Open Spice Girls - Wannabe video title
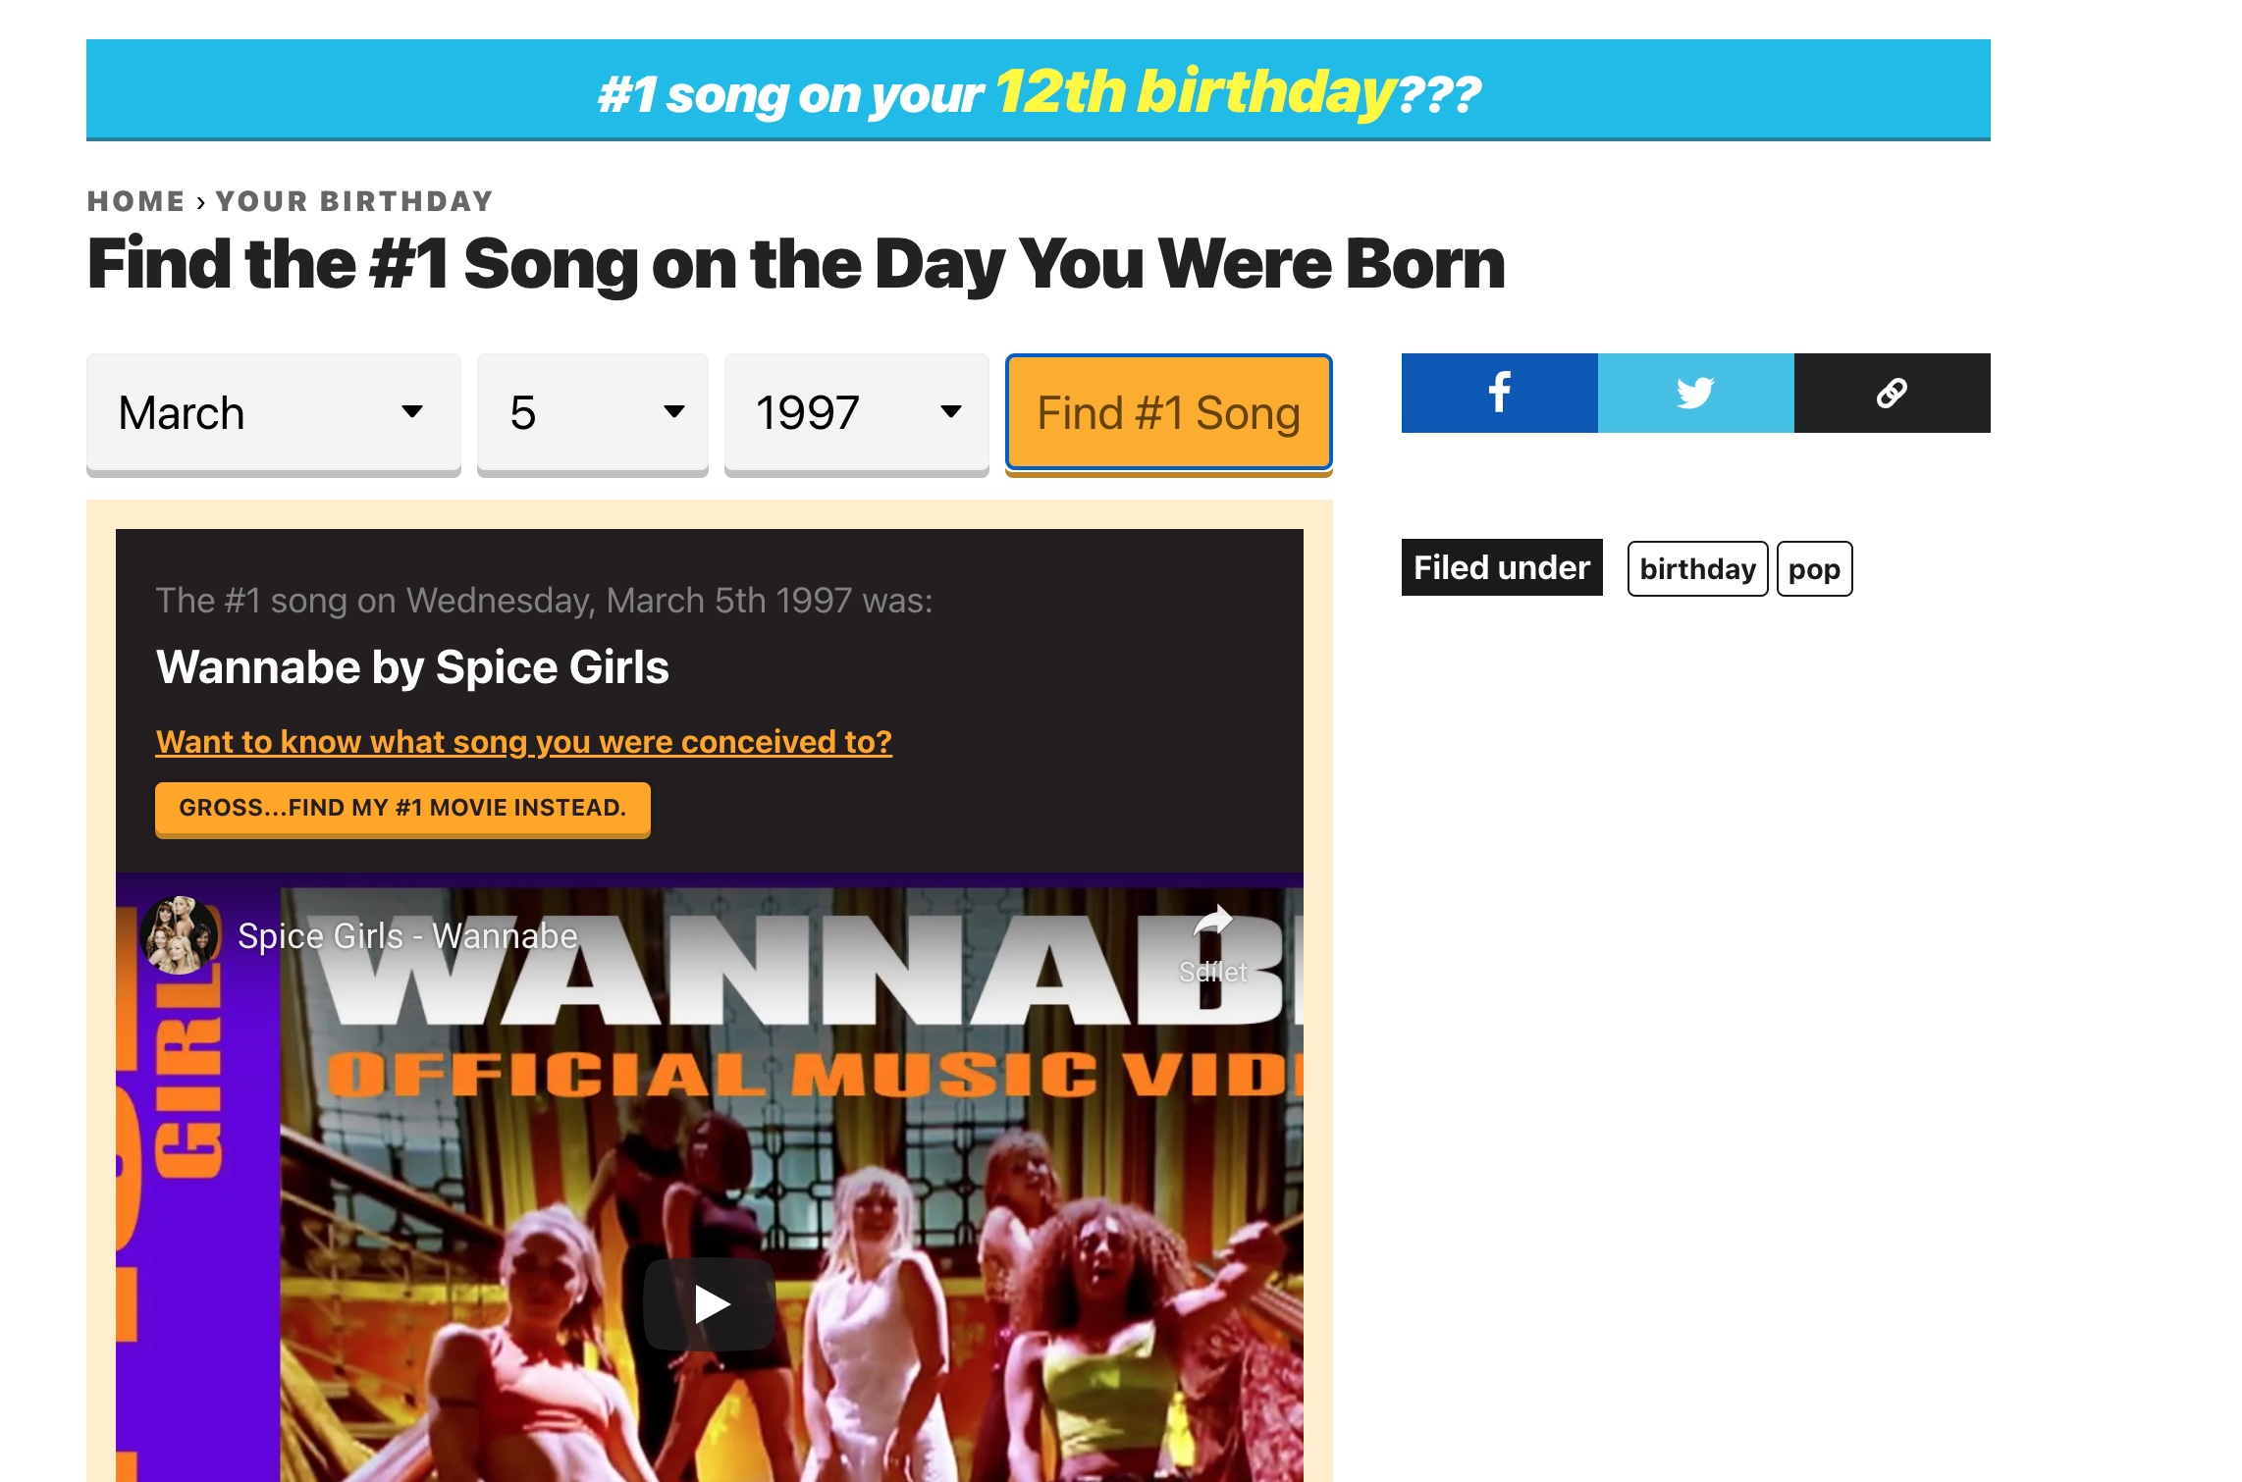 tap(407, 936)
